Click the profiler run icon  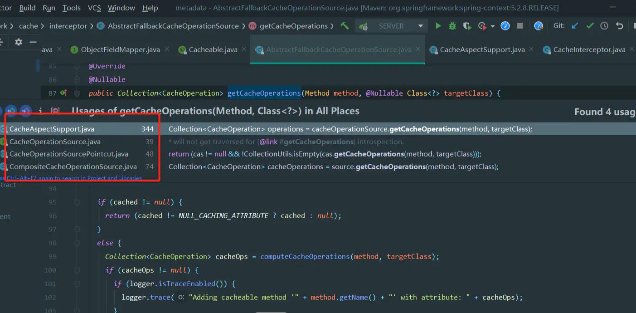[x=482, y=26]
